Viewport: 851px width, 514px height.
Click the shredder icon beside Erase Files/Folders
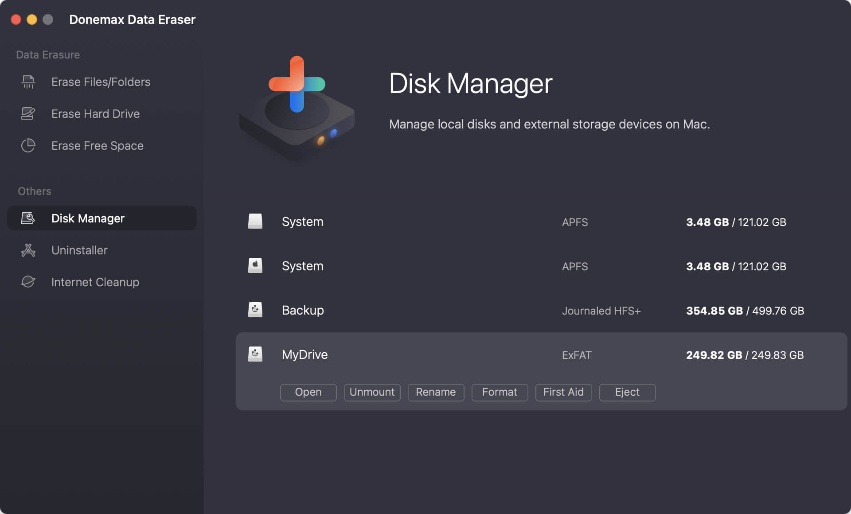tap(28, 82)
